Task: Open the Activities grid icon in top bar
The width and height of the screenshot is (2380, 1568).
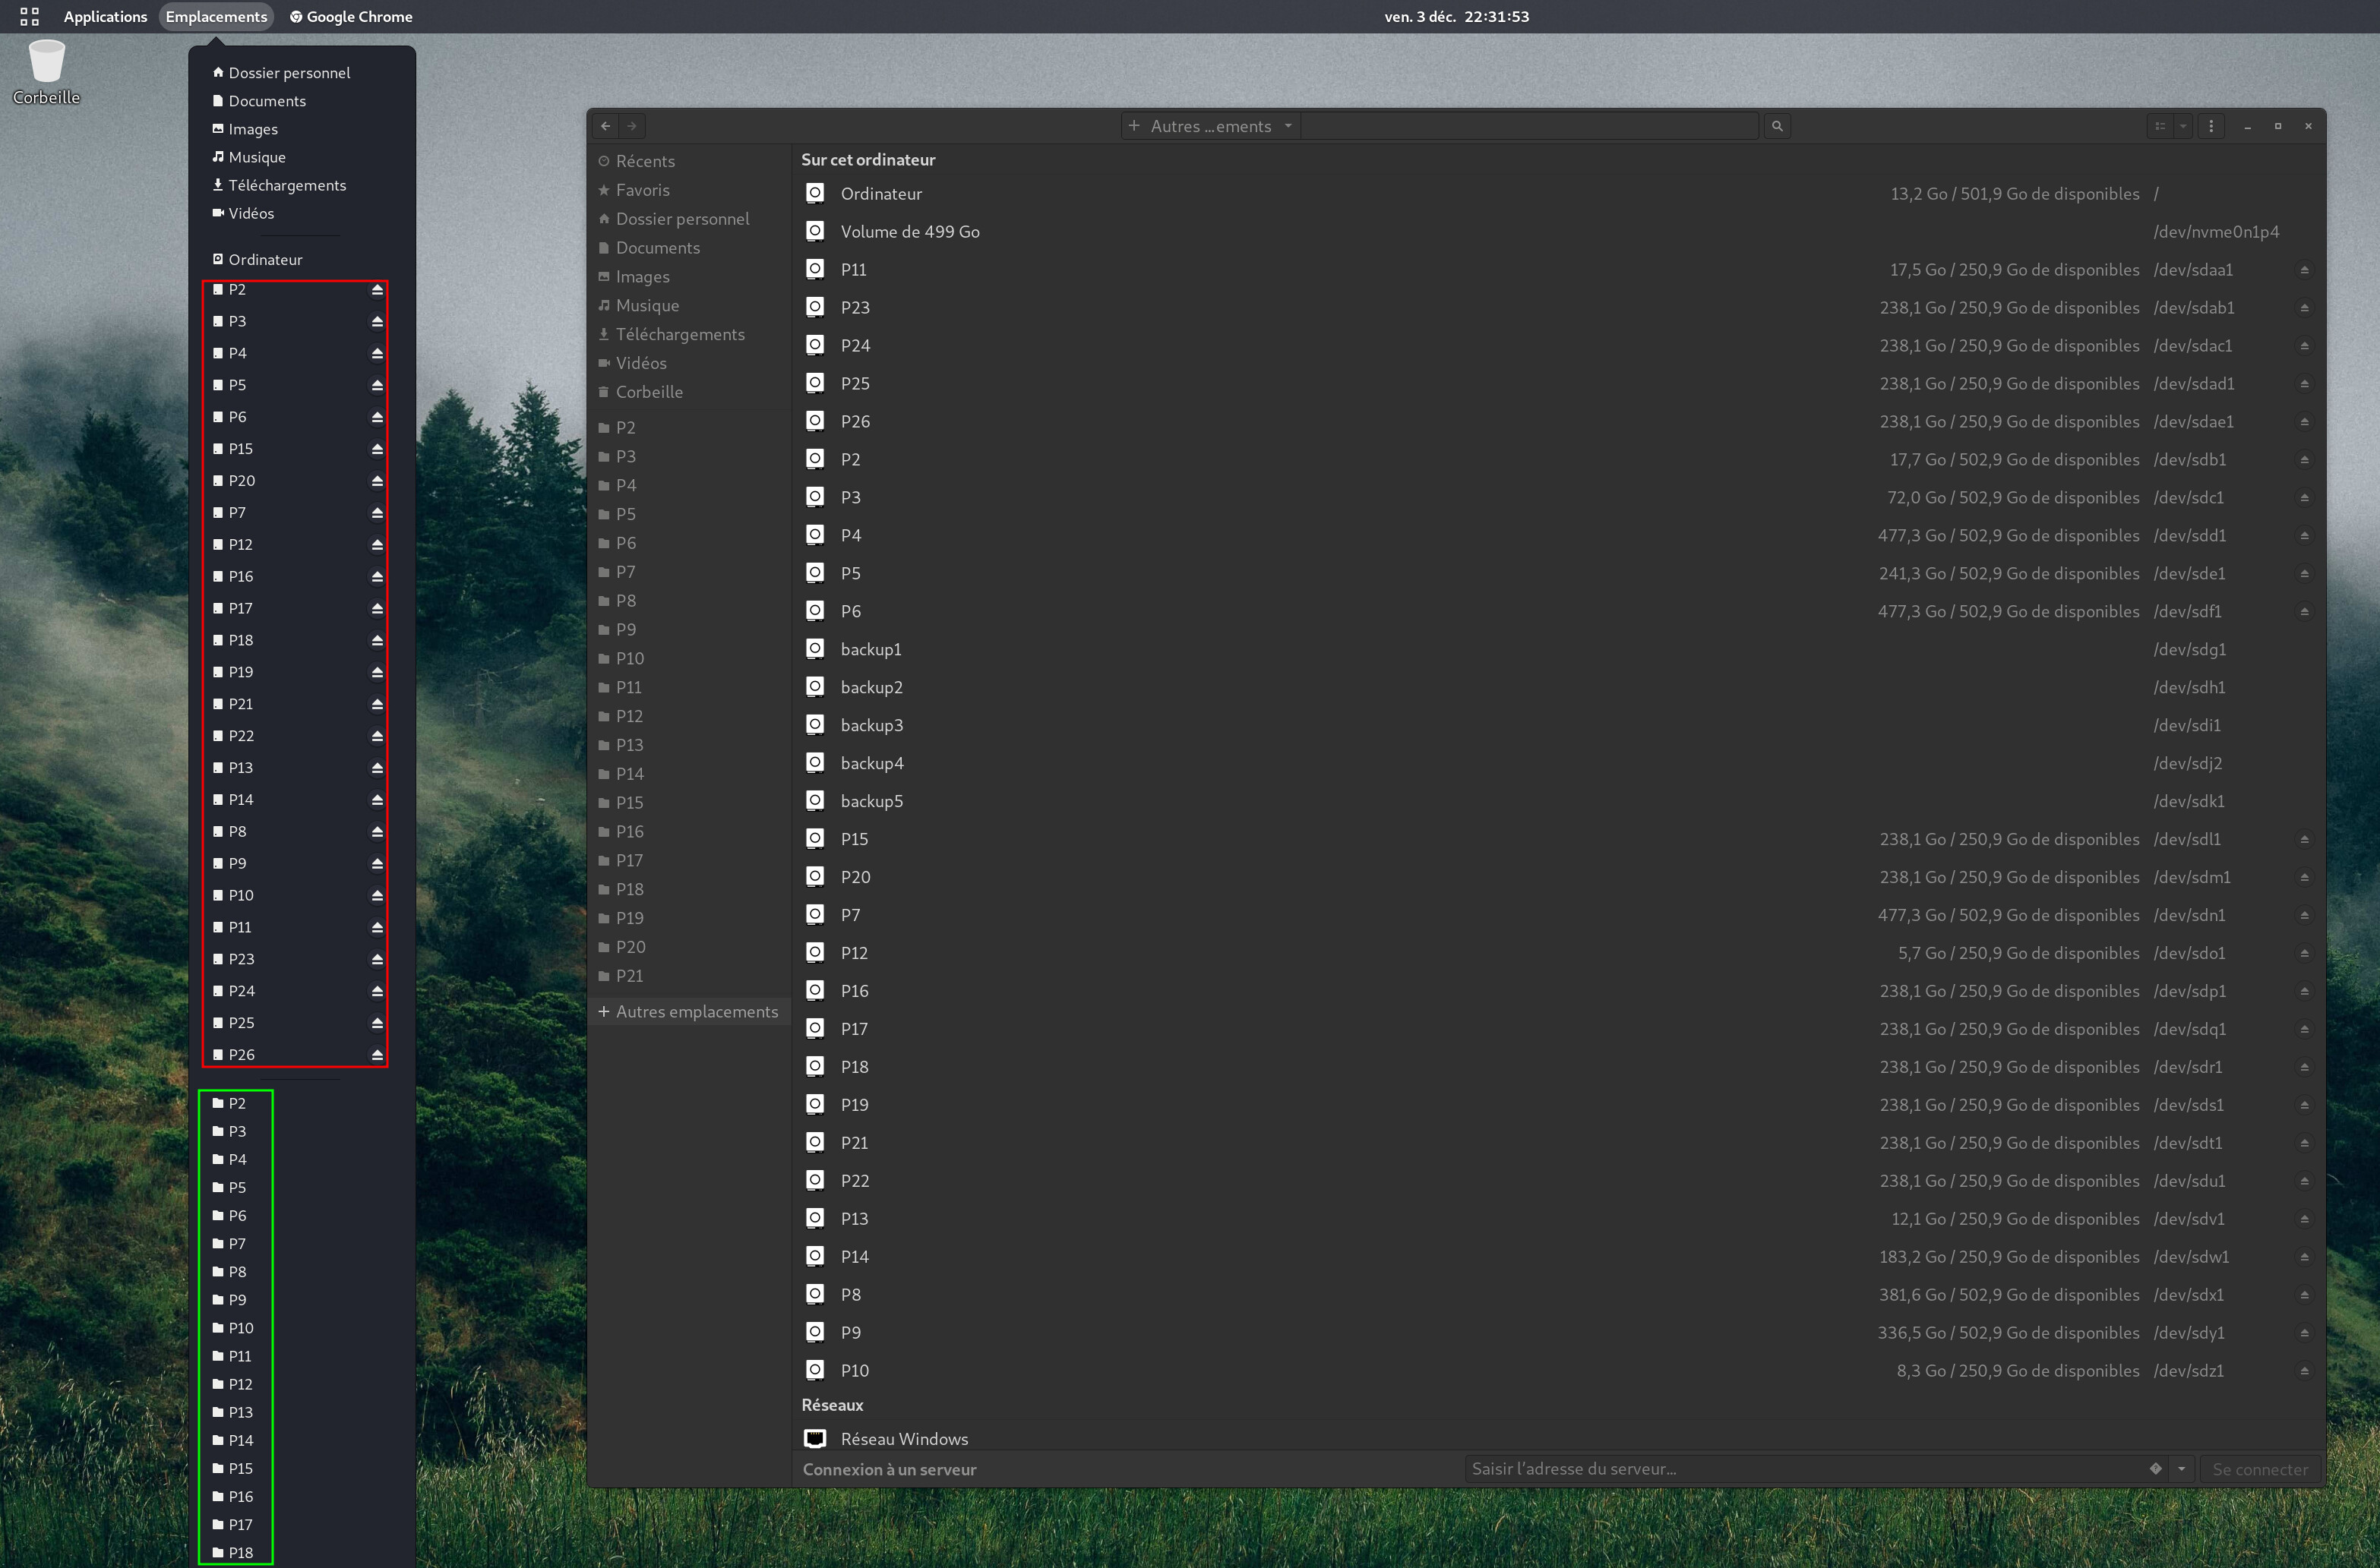Action: [29, 16]
